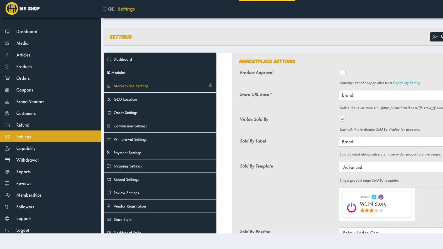This screenshot has width=443, height=249.
Task: Click the WCfM Store template preview
Action: click(x=377, y=204)
